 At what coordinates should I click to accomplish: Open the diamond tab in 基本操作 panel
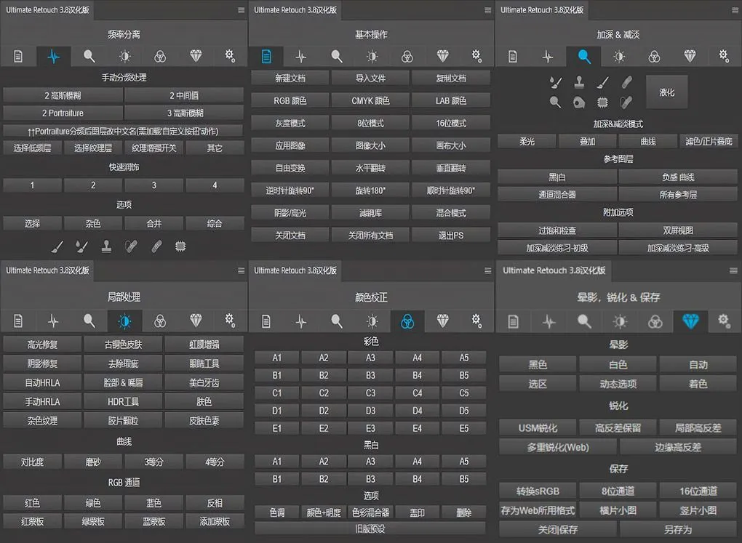pos(442,56)
